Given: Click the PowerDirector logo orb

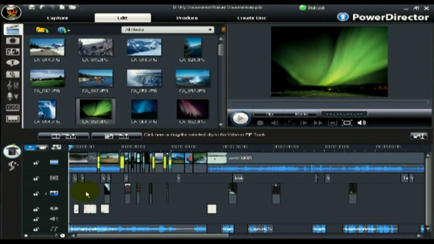Looking at the screenshot, I should [11, 12].
